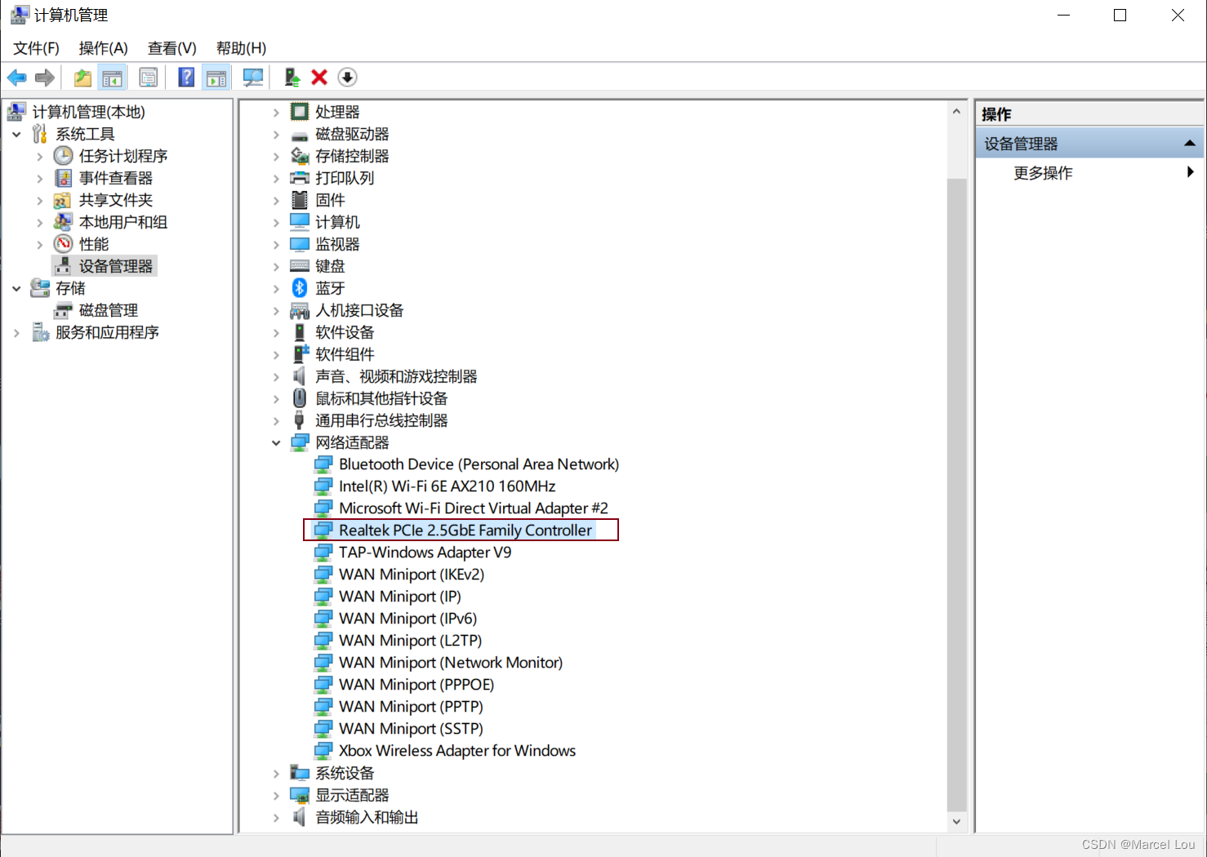Select Realtek PCIe 2.5GbE Family Controller
This screenshot has width=1207, height=857.
point(465,531)
